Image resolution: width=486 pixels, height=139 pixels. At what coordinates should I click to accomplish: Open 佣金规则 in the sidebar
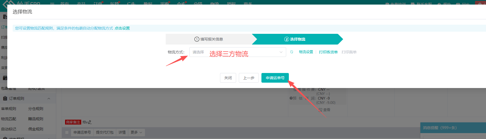point(36,129)
